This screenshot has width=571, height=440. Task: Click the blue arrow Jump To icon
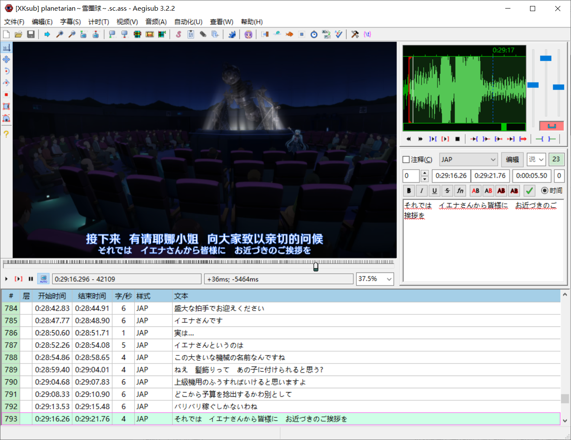point(47,34)
